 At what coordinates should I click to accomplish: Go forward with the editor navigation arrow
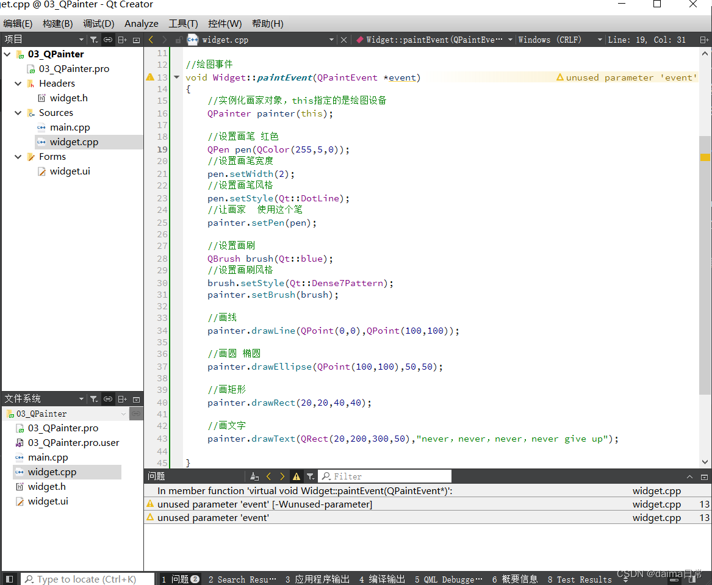click(x=165, y=40)
